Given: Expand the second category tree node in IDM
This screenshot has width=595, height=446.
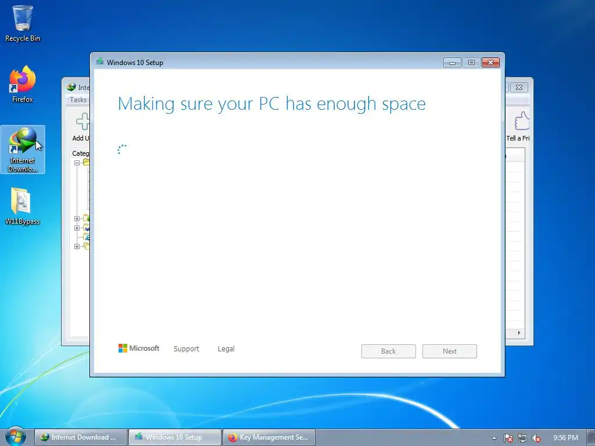Looking at the screenshot, I should [x=77, y=218].
